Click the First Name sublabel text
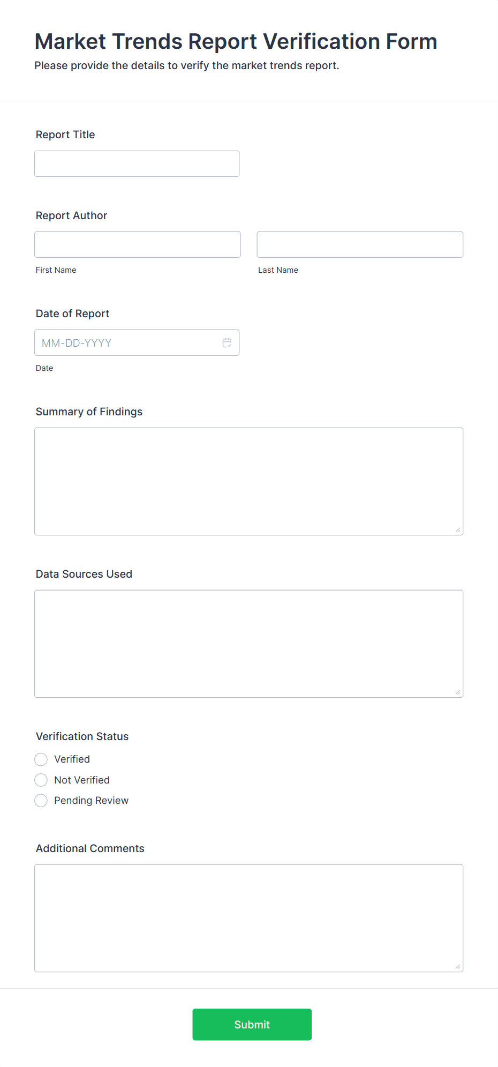 pyautogui.click(x=56, y=270)
